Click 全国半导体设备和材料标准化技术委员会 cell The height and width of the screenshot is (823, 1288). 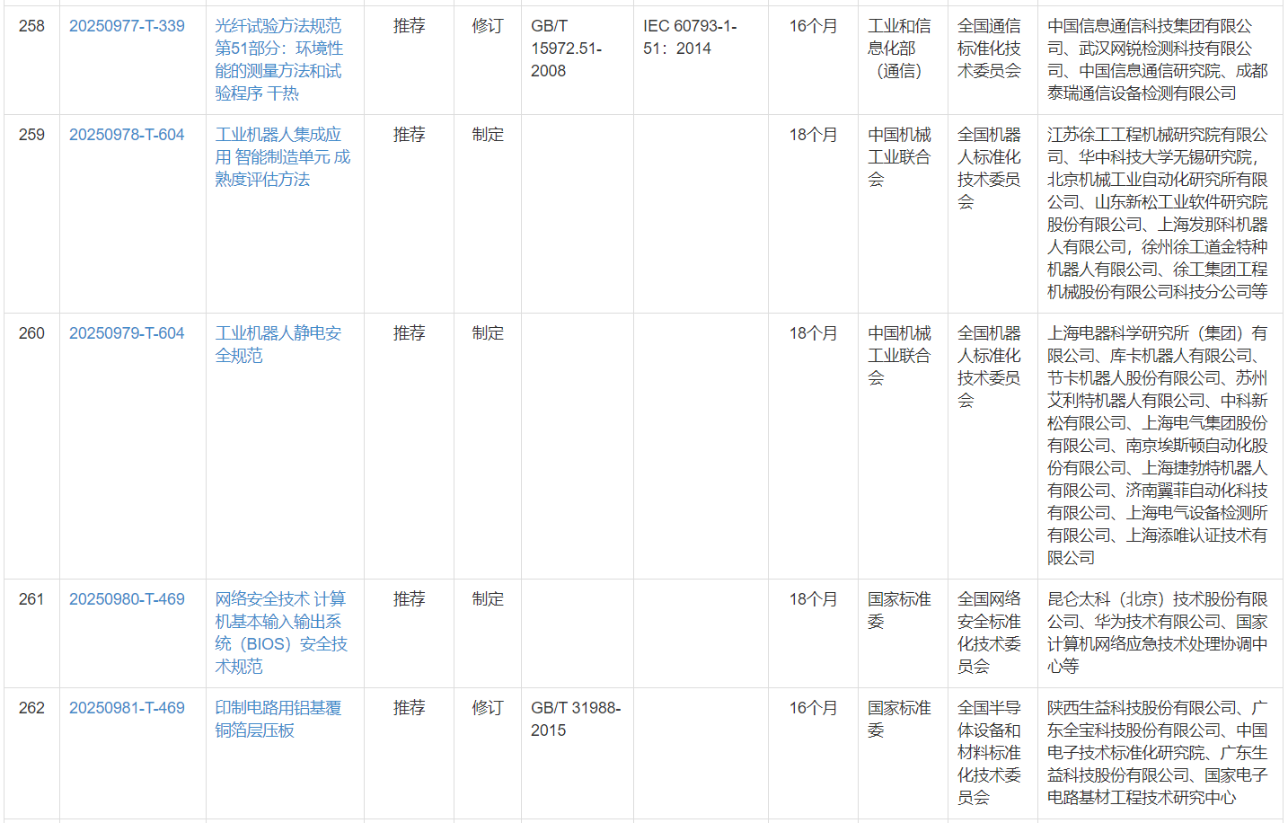(x=989, y=752)
